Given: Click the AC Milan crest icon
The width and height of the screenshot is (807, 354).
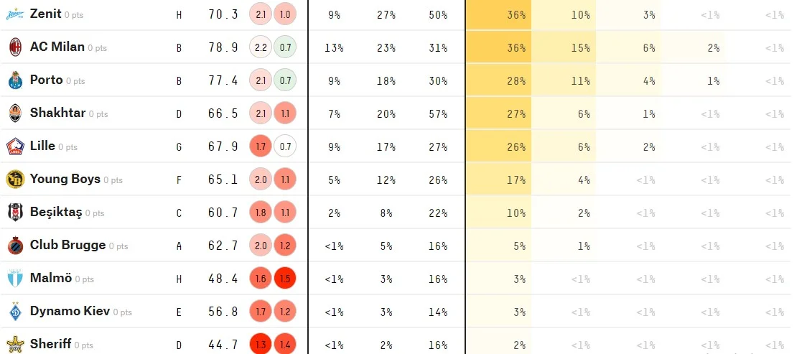Looking at the screenshot, I should coord(14,47).
